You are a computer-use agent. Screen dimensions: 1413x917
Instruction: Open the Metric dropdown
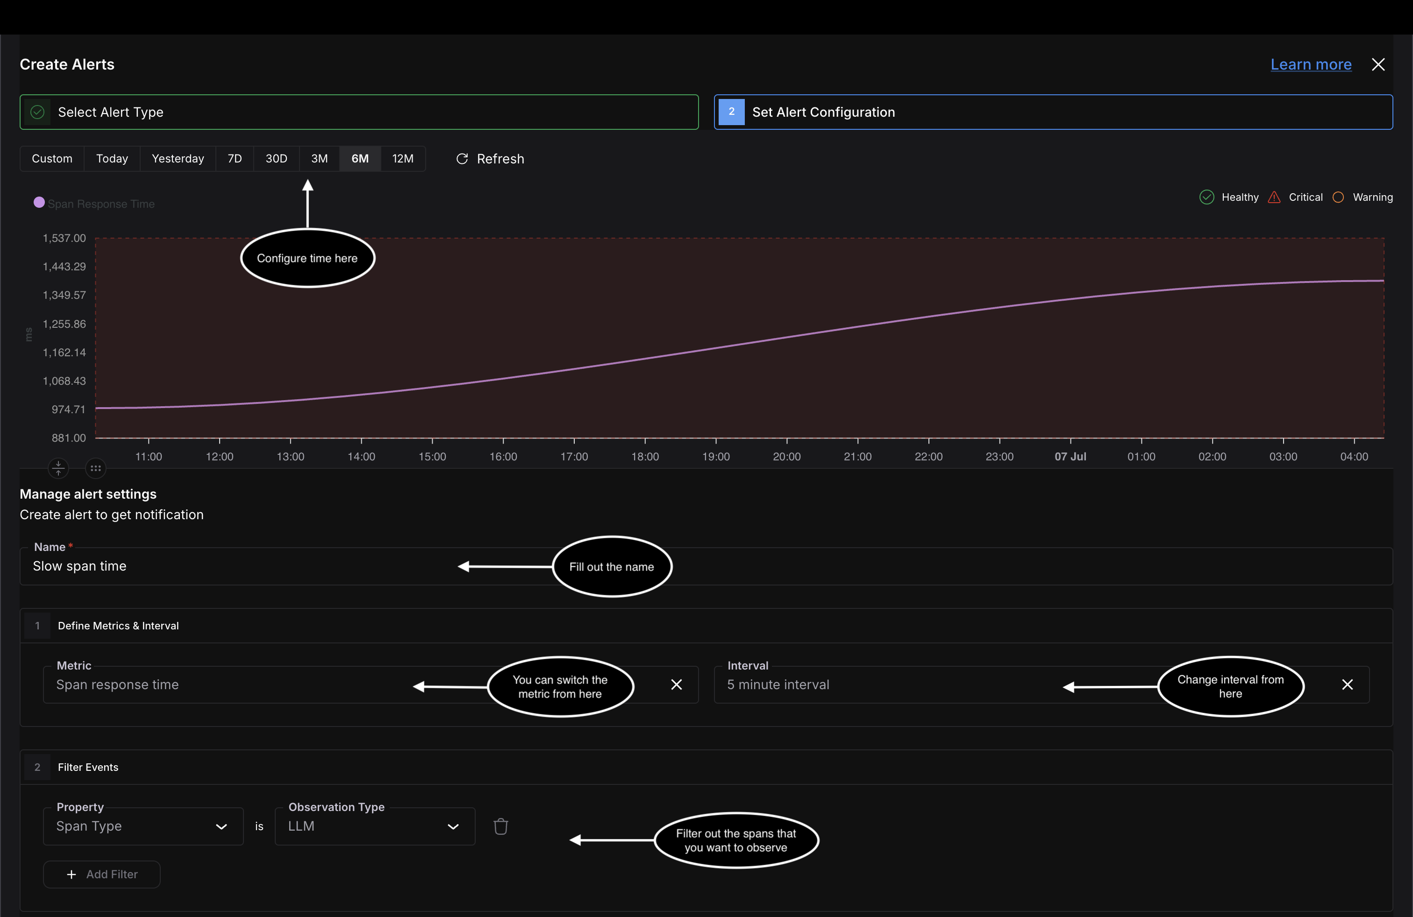pyautogui.click(x=371, y=684)
